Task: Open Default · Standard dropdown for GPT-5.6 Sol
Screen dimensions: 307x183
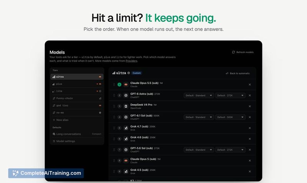Action: point(198,150)
